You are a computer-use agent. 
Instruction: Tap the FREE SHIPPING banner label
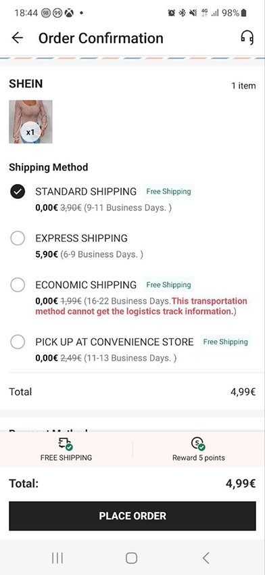pyautogui.click(x=66, y=458)
